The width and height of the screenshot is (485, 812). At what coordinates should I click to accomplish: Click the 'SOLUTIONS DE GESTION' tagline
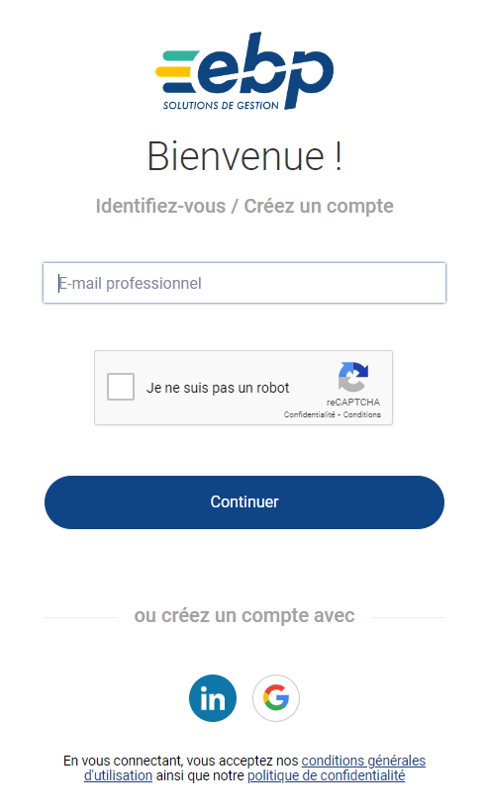click(221, 105)
